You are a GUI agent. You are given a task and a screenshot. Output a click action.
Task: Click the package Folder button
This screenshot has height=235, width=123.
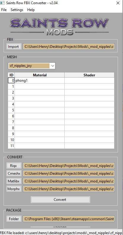pyautogui.click(x=14, y=219)
